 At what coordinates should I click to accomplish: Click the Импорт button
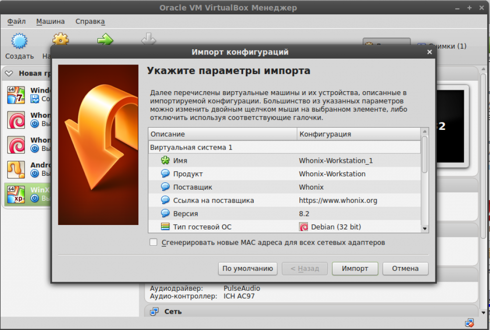tap(355, 268)
